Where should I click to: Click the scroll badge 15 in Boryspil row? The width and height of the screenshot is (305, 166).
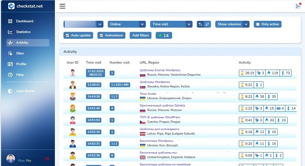click(271, 144)
